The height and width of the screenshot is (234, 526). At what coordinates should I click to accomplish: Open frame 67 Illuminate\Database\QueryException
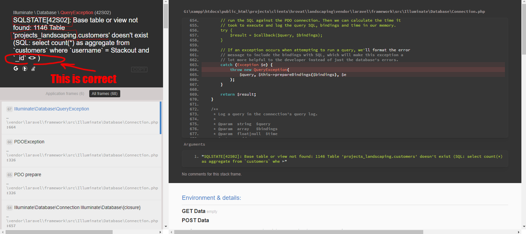[81, 118]
